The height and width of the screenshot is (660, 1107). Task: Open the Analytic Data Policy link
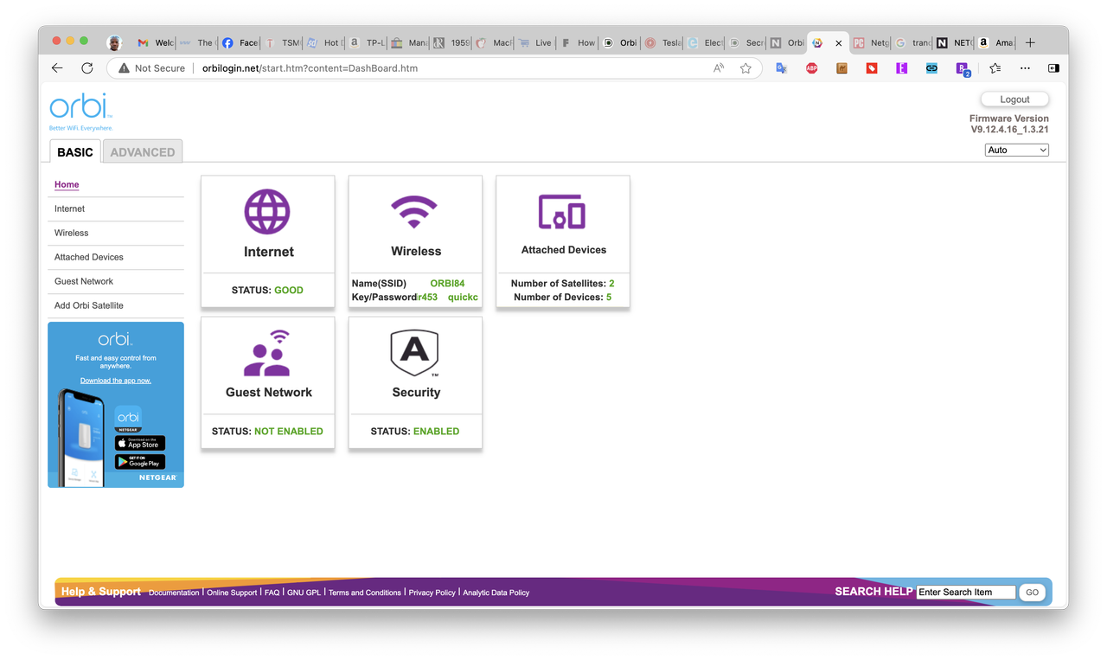496,593
